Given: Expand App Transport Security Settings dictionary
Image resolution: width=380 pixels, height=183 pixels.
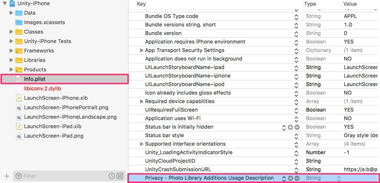Looking at the screenshot, I should tap(142, 50).
